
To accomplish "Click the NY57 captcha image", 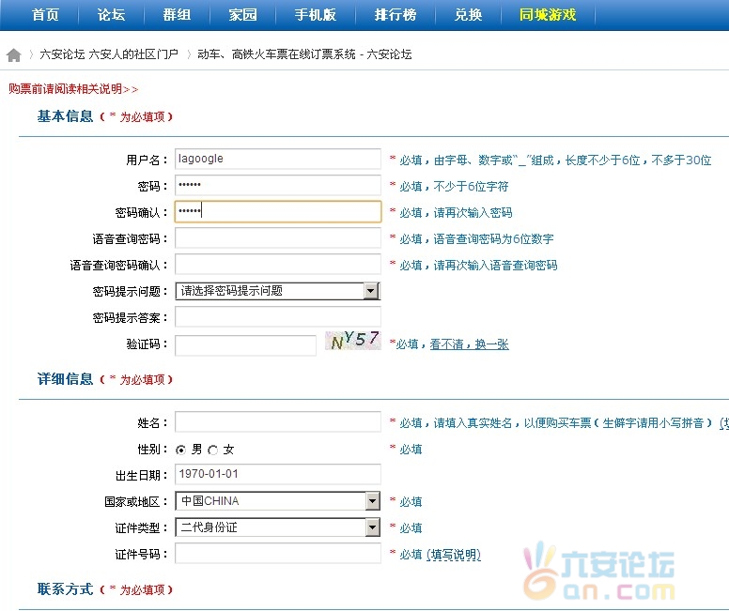I will 353,341.
